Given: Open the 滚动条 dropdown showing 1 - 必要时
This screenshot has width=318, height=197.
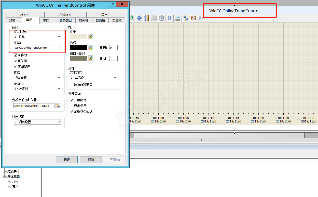Looking at the screenshot, I should 37,88.
